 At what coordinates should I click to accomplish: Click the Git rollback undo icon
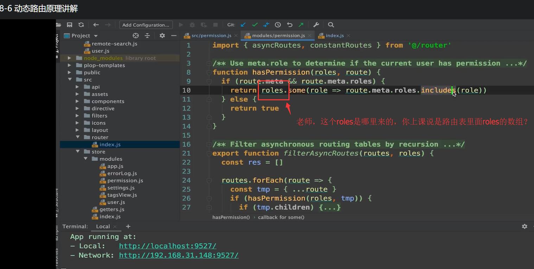(290, 25)
